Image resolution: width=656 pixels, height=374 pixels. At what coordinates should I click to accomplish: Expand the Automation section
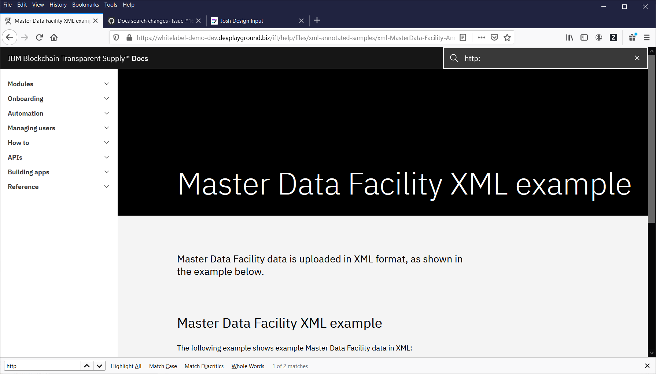pyautogui.click(x=59, y=113)
